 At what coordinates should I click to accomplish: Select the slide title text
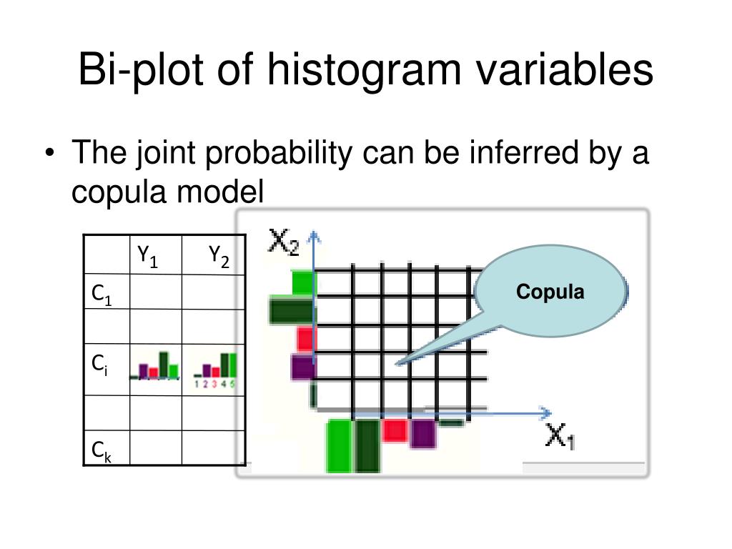(x=365, y=71)
